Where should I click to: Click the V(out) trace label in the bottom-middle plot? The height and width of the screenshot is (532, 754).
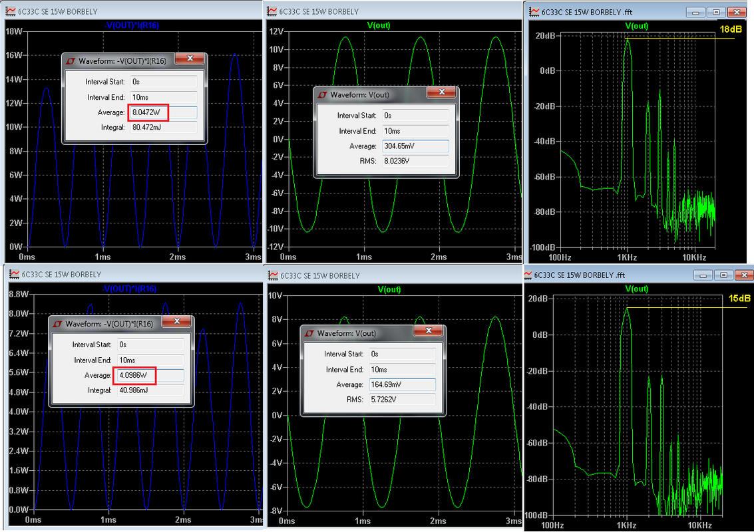[x=389, y=289]
